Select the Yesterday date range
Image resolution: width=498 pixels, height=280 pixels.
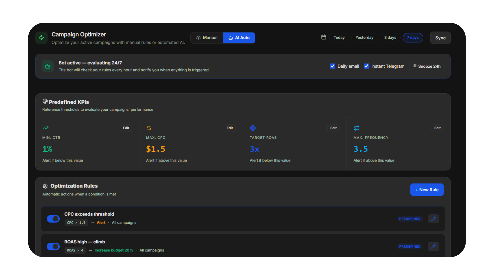pyautogui.click(x=364, y=38)
